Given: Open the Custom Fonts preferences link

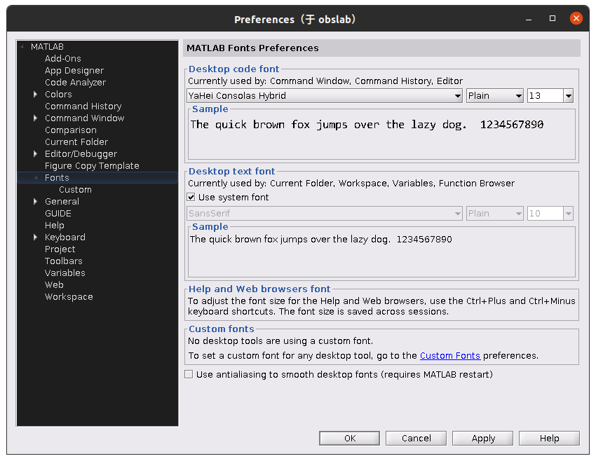Looking at the screenshot, I should (x=449, y=355).
